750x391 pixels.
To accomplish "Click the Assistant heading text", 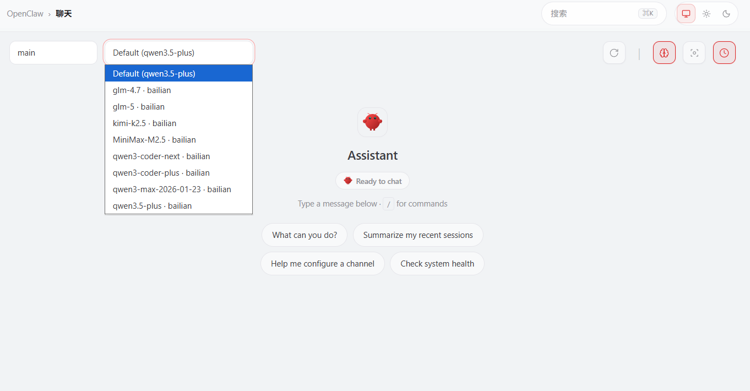I will pyautogui.click(x=372, y=156).
